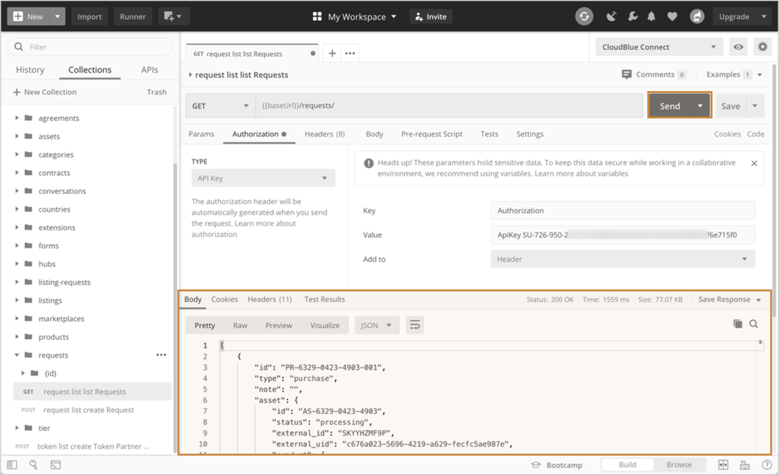Open the wrench settings icon
Image resolution: width=779 pixels, height=475 pixels.
click(632, 17)
